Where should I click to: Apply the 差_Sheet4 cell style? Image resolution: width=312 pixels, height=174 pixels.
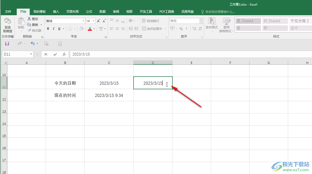[x=248, y=21]
